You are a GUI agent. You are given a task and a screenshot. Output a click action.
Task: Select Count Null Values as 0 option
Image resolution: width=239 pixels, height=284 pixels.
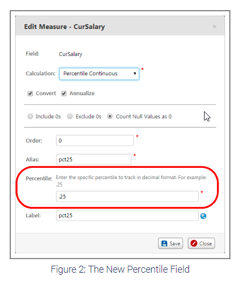(110, 116)
